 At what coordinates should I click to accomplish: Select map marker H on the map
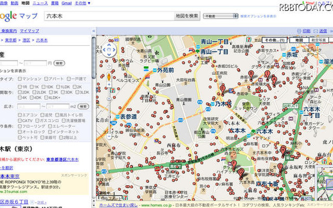(283, 151)
